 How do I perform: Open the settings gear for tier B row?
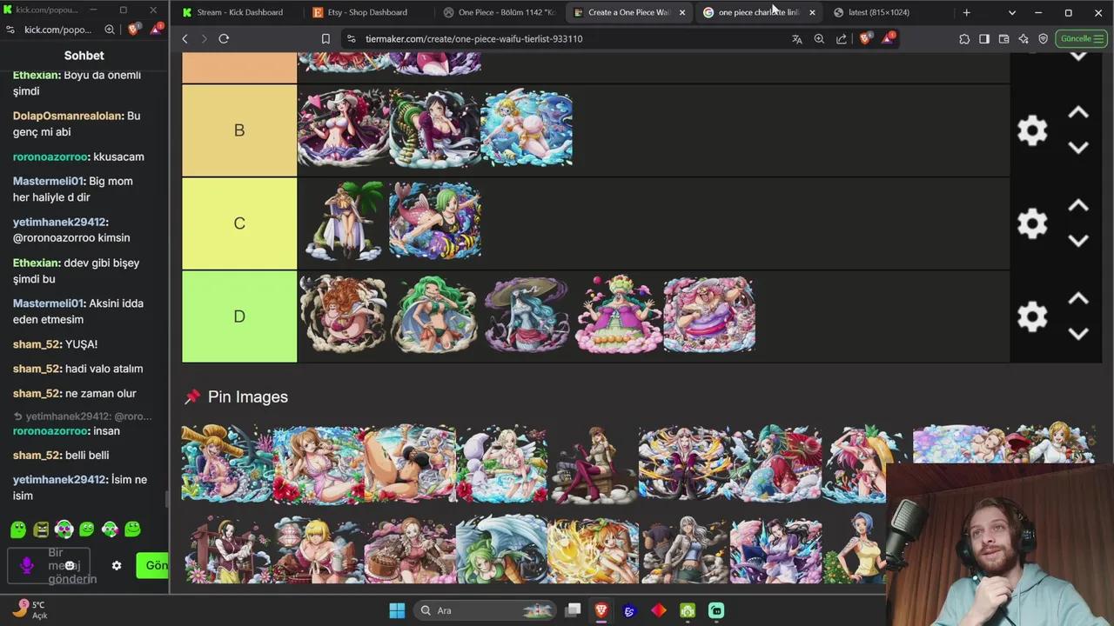click(x=1031, y=130)
